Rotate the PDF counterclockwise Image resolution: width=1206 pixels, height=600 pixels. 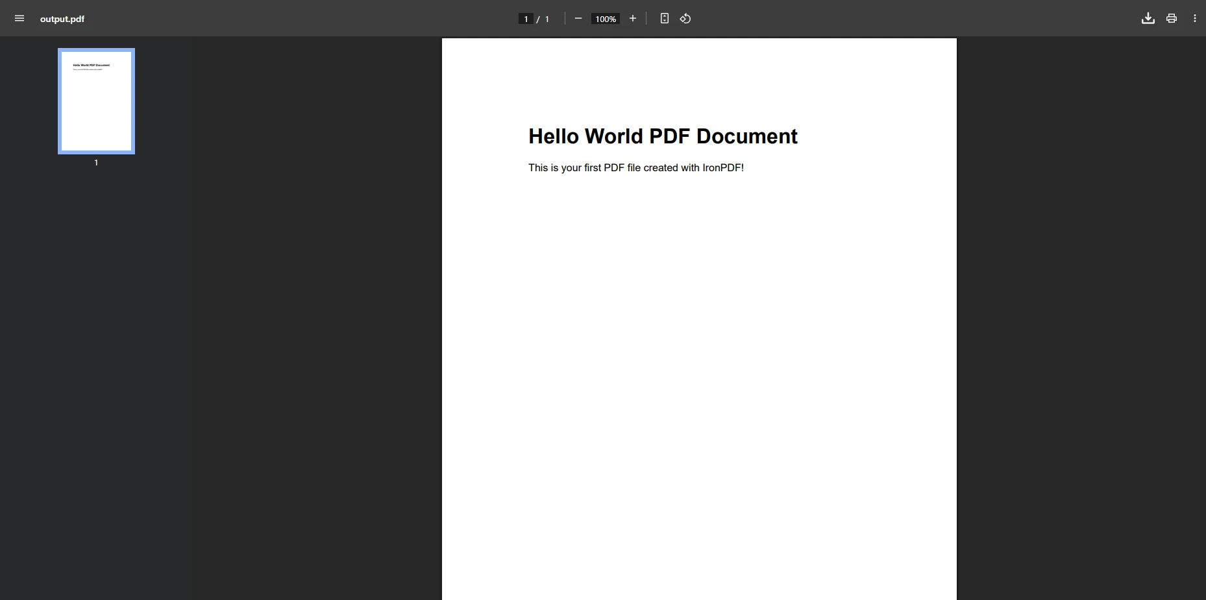[x=685, y=18]
